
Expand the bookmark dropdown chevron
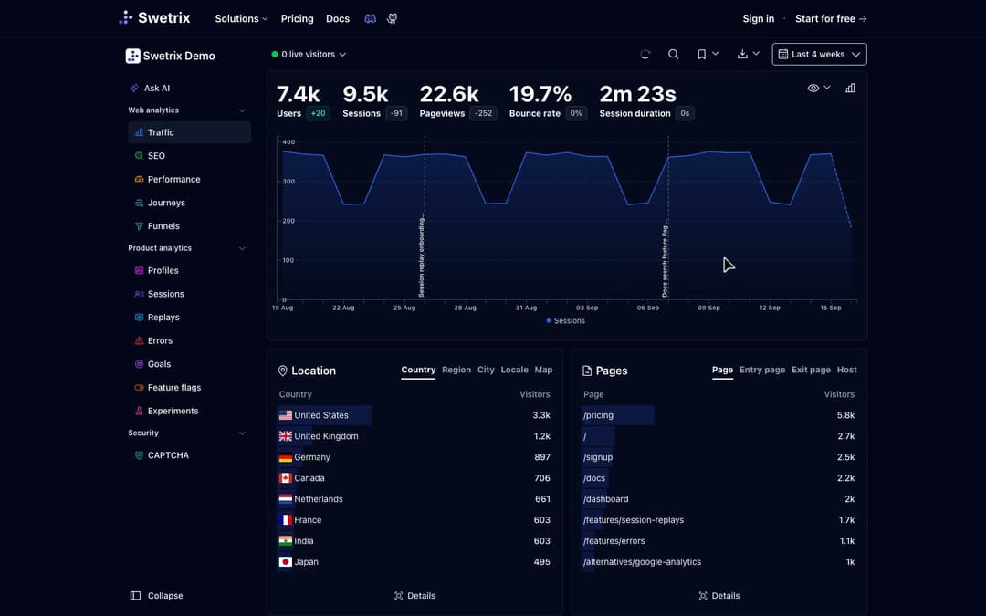pos(716,54)
